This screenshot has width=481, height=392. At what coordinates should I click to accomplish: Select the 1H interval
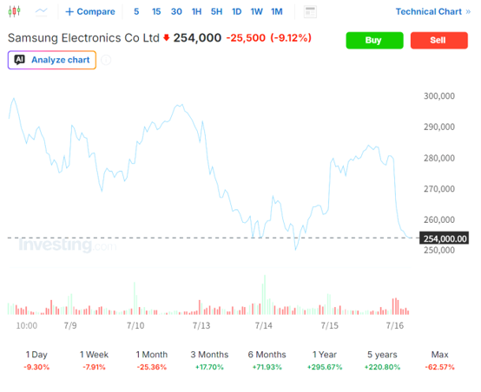(x=196, y=11)
